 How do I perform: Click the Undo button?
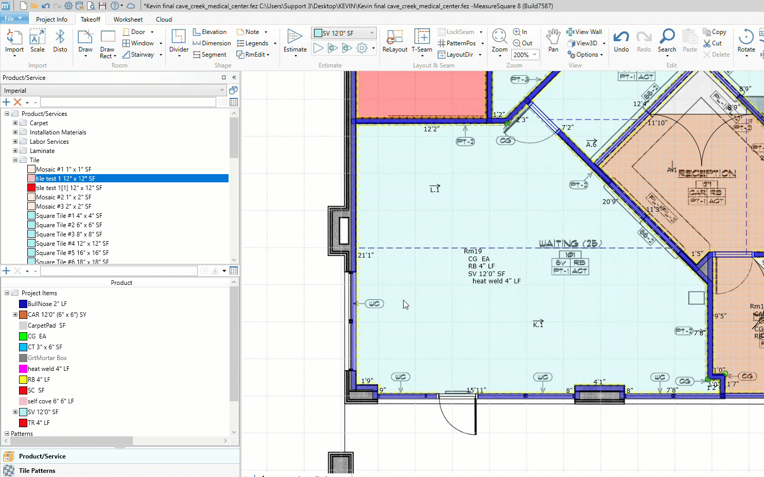[621, 41]
